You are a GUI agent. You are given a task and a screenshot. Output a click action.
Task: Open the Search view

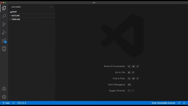(x=4, y=16)
